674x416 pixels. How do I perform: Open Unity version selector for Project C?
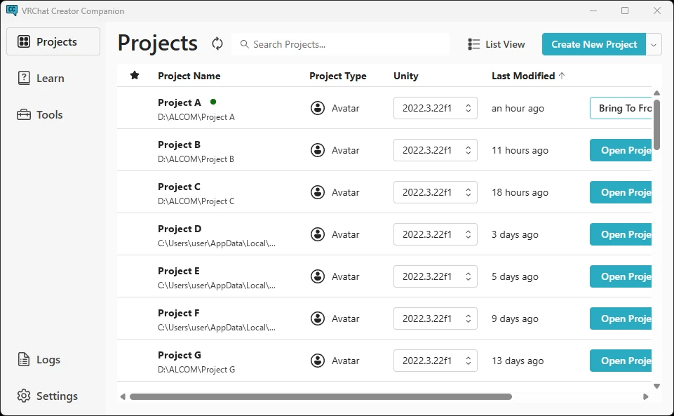tap(436, 192)
